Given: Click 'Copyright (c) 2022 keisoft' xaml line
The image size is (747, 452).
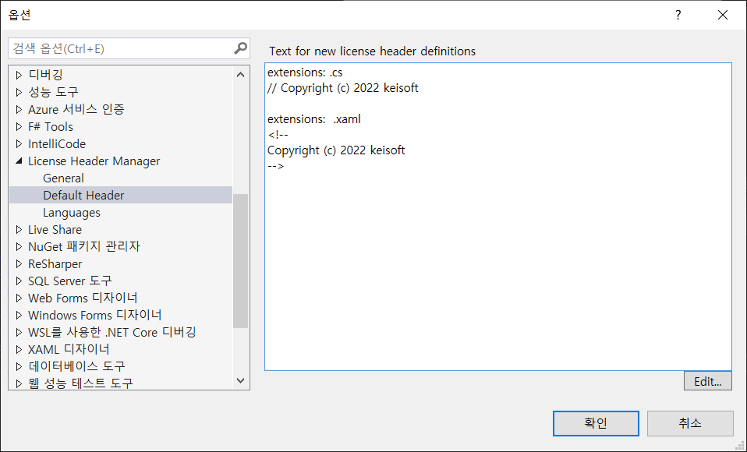Looking at the screenshot, I should pos(336,150).
